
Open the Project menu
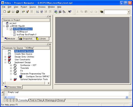[24, 7]
